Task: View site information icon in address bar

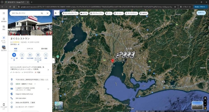Action: (x=19, y=7)
